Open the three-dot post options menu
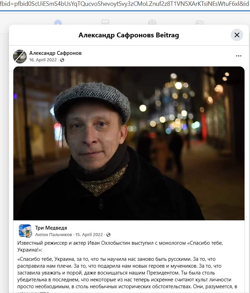This screenshot has height=293, width=250. [x=238, y=56]
